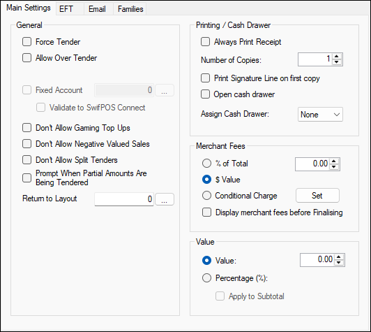Viewport: 371px width, 332px height.
Task: Decrease Merchant Fees amount with down arrow
Action: click(334, 167)
